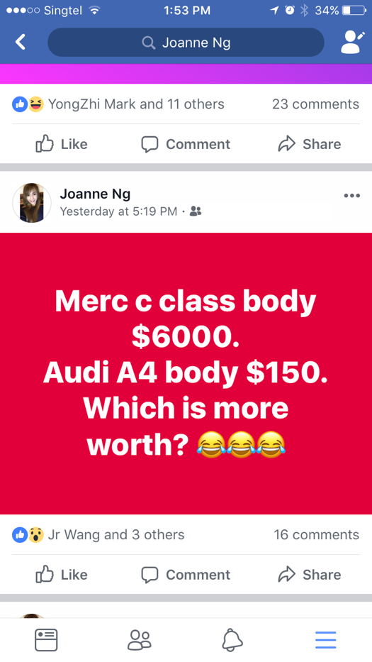Tap the back arrow in header
Image resolution: width=372 pixels, height=662 pixels.
coord(21,43)
